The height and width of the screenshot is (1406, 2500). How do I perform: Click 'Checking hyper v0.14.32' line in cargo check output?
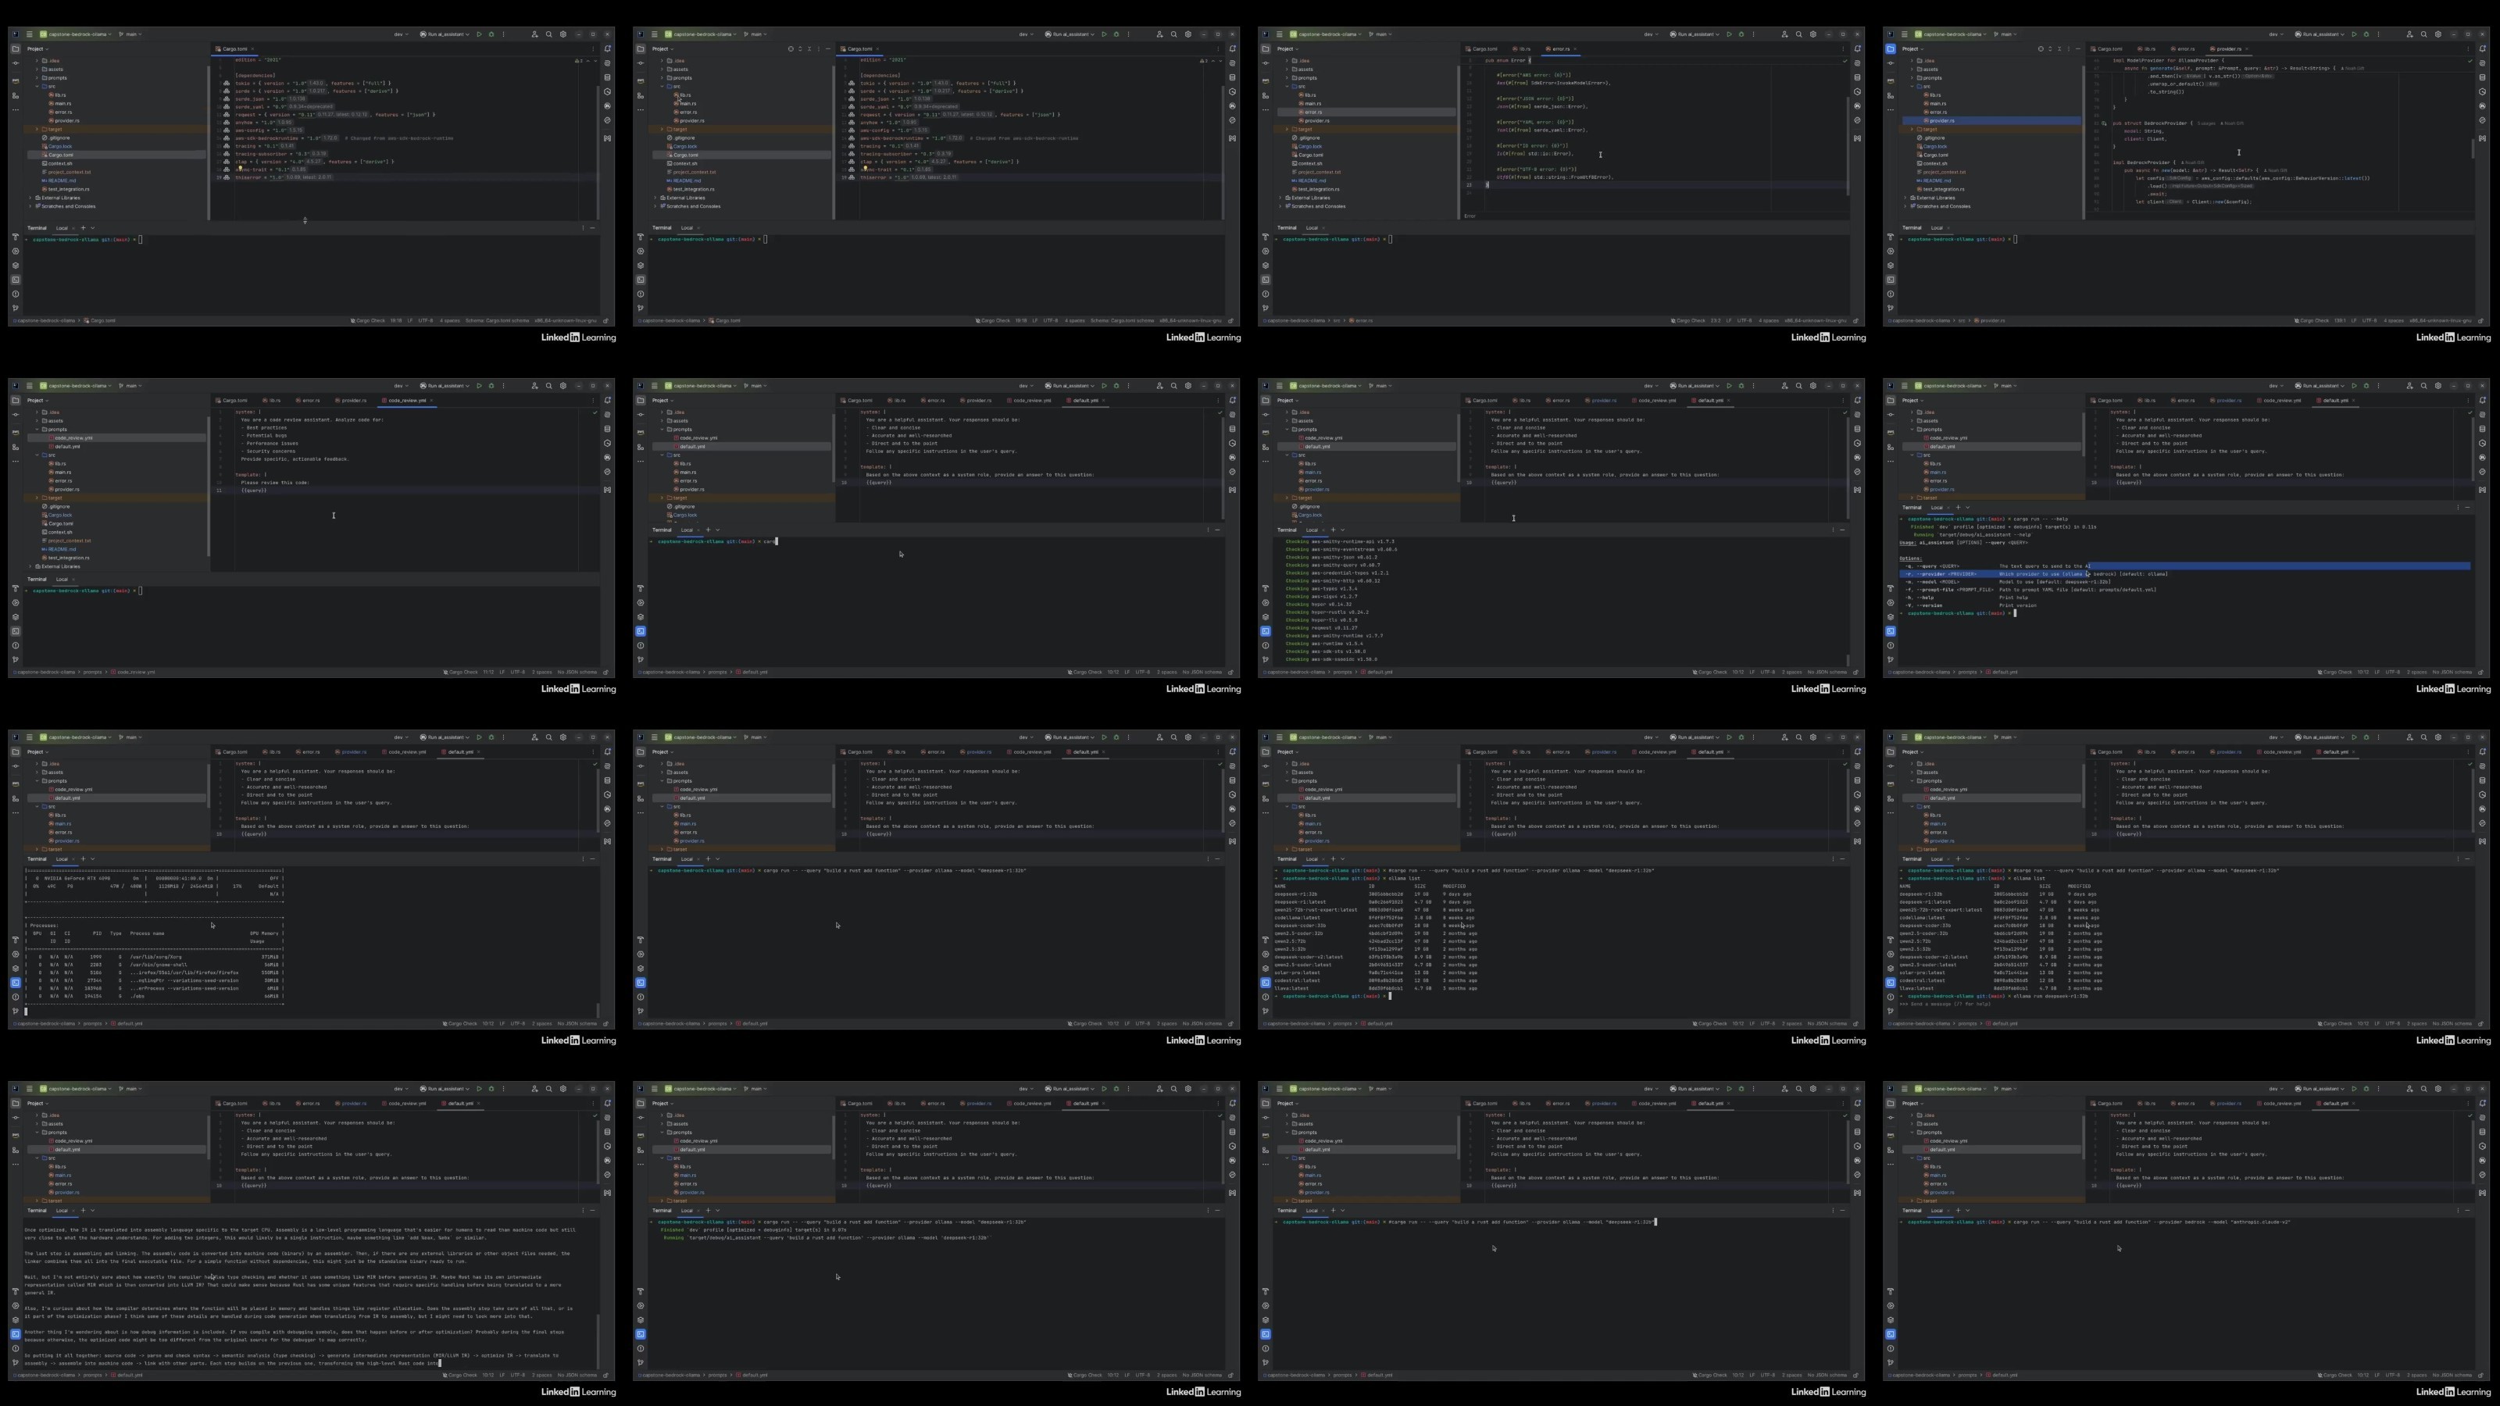(x=1318, y=605)
